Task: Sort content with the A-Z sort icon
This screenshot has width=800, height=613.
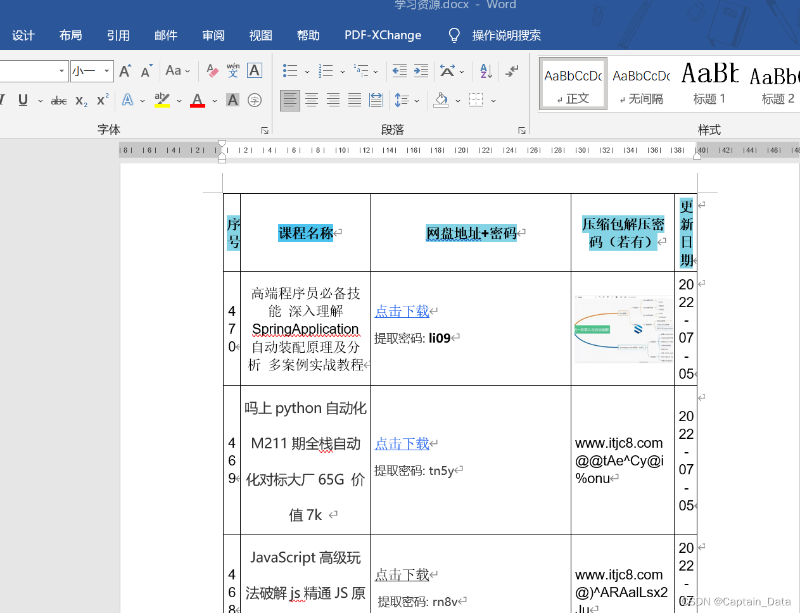Action: 486,71
